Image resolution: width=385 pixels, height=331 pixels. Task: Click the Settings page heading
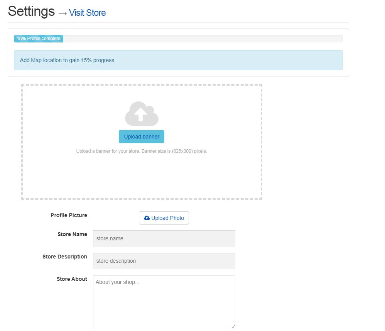(31, 12)
